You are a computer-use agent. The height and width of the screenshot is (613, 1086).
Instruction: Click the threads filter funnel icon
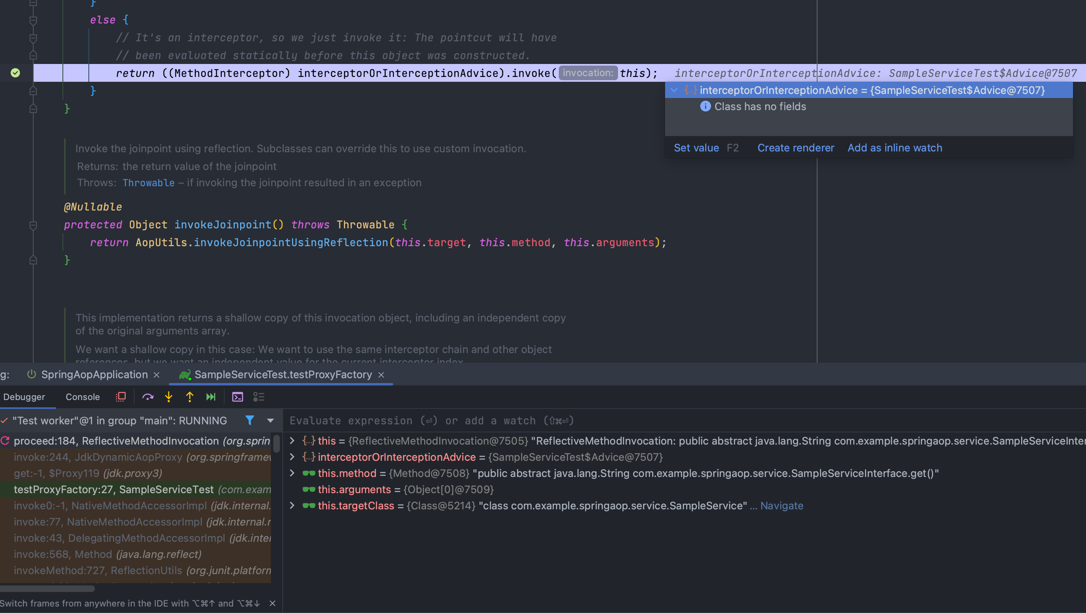tap(249, 420)
